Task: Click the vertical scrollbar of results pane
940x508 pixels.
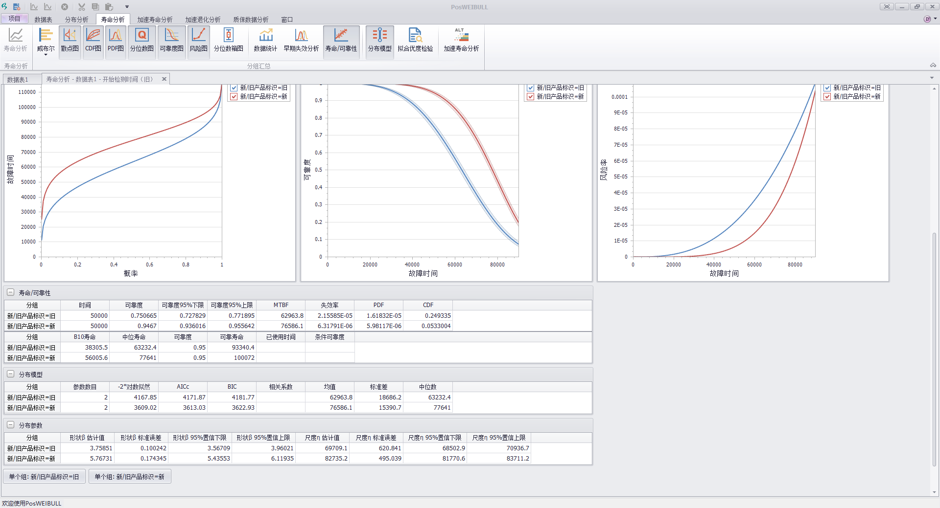Action: (934, 350)
